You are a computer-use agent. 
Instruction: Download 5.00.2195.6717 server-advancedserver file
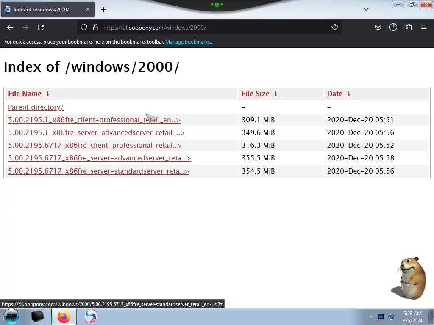[x=99, y=158]
